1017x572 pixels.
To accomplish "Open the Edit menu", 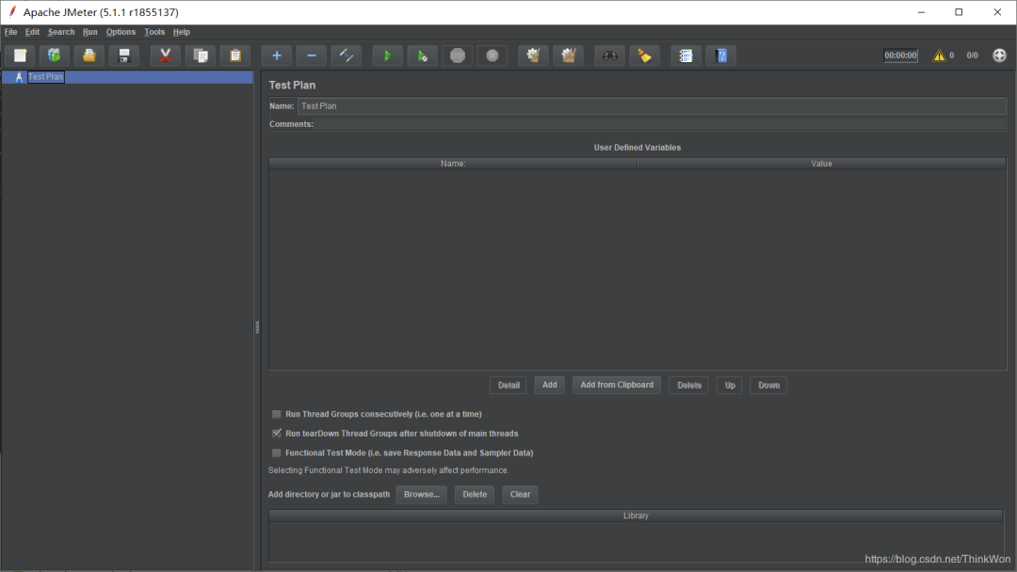I will coord(32,32).
